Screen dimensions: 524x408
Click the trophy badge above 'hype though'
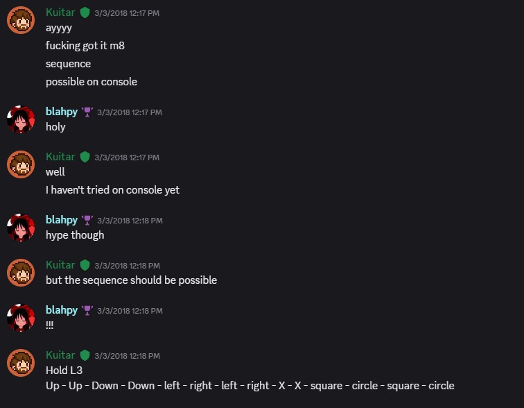[87, 220]
